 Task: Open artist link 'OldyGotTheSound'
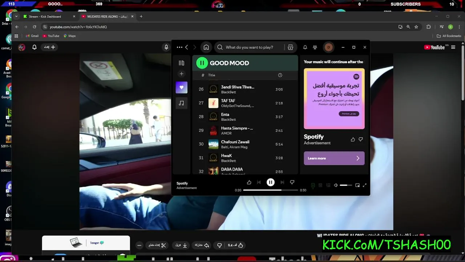tap(236, 106)
